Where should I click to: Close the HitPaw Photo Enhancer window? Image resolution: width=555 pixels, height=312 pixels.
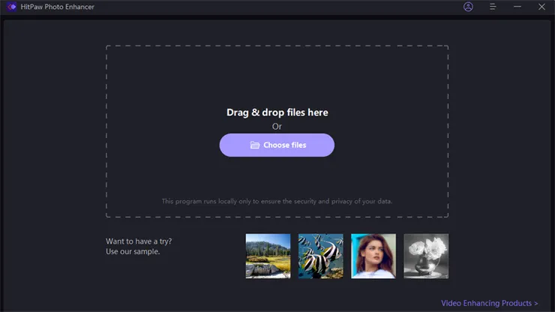coord(541,7)
